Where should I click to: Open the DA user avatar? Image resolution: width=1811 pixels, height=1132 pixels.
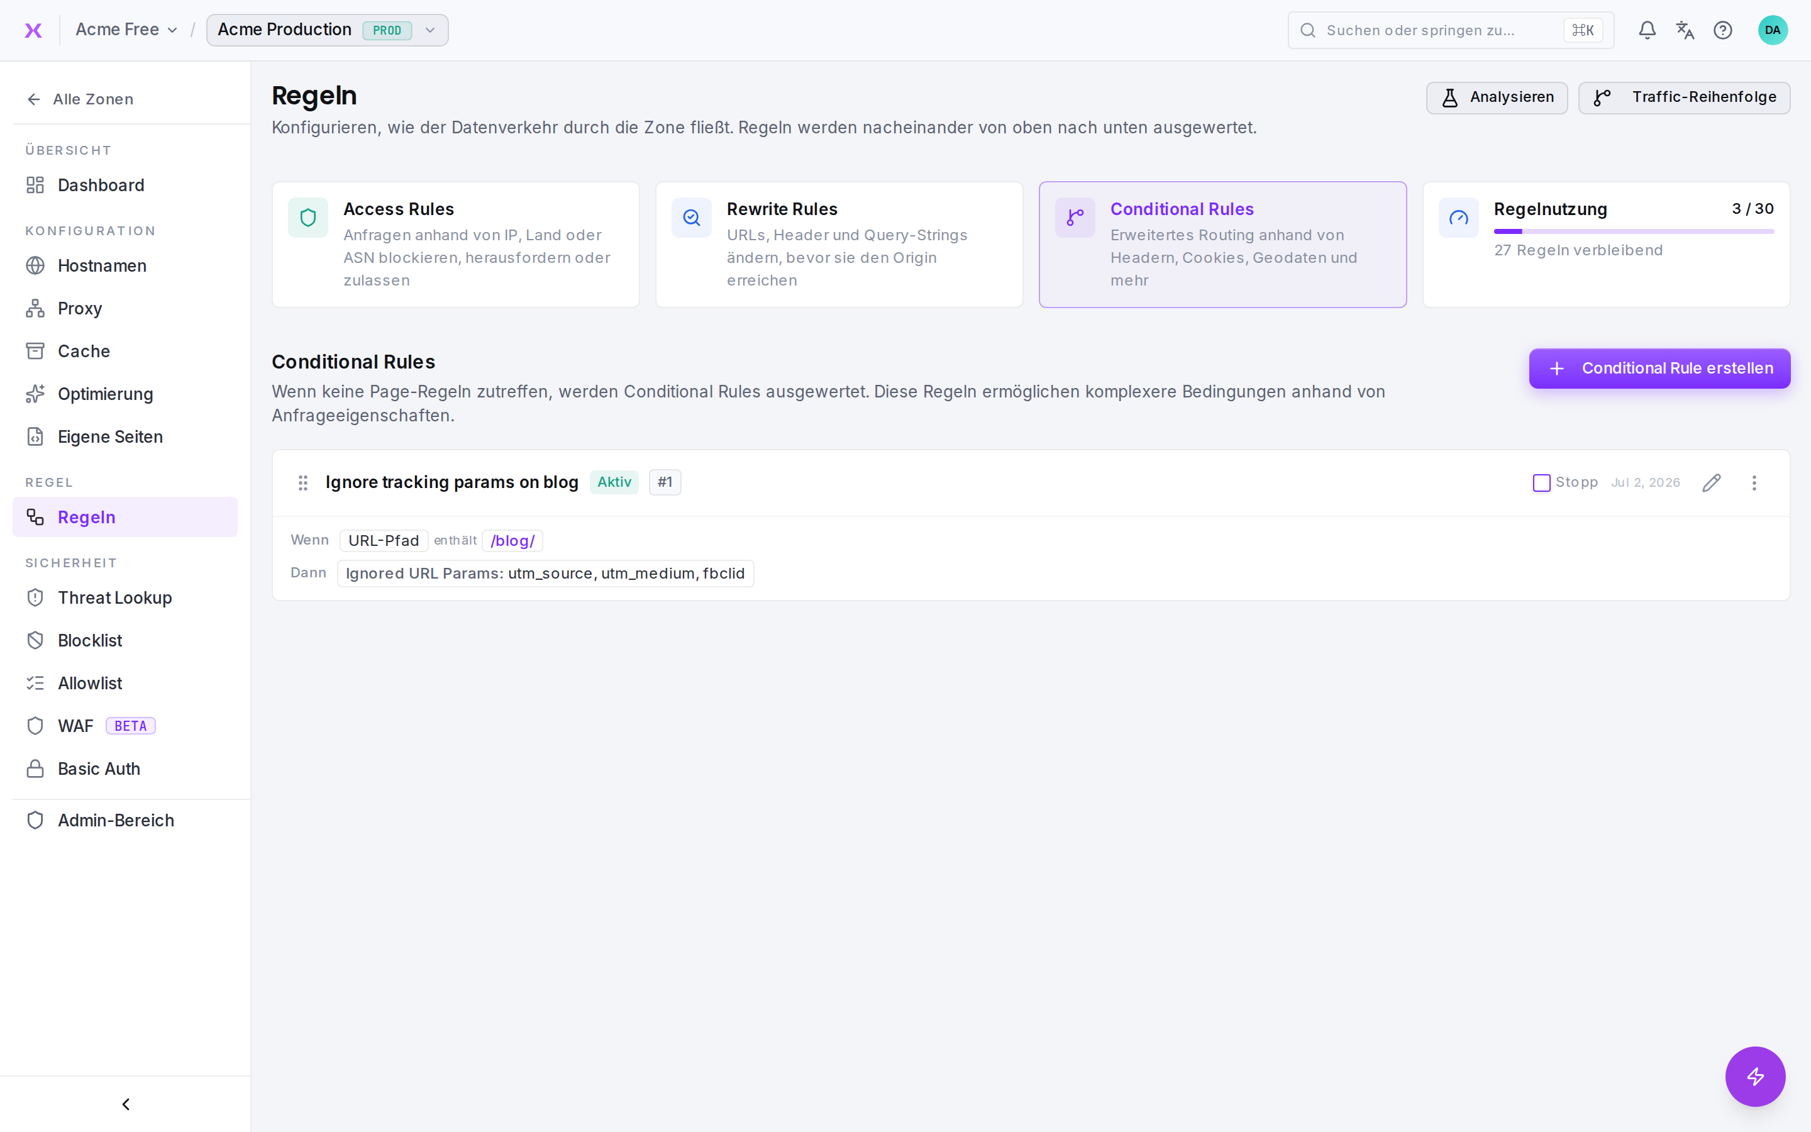point(1772,30)
